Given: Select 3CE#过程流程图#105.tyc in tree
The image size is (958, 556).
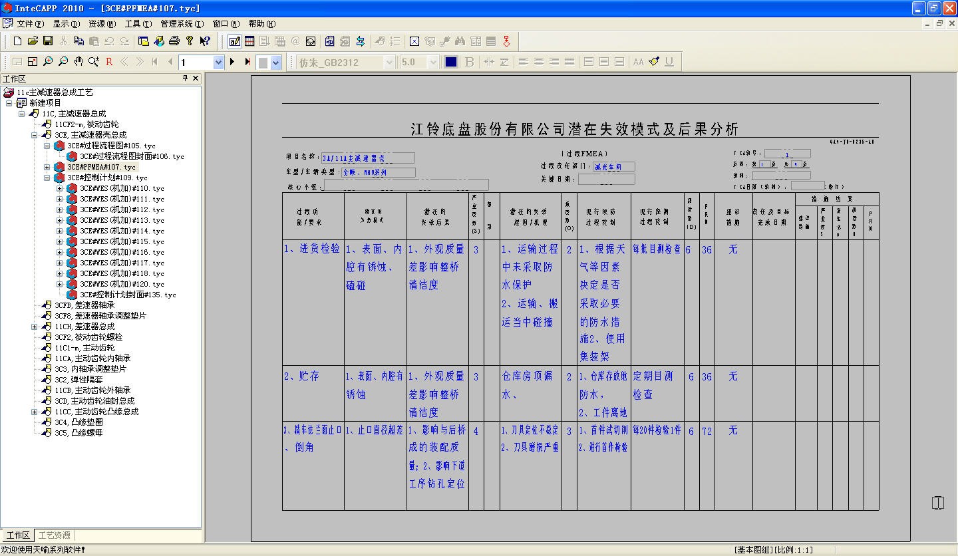Looking at the screenshot, I should [111, 146].
